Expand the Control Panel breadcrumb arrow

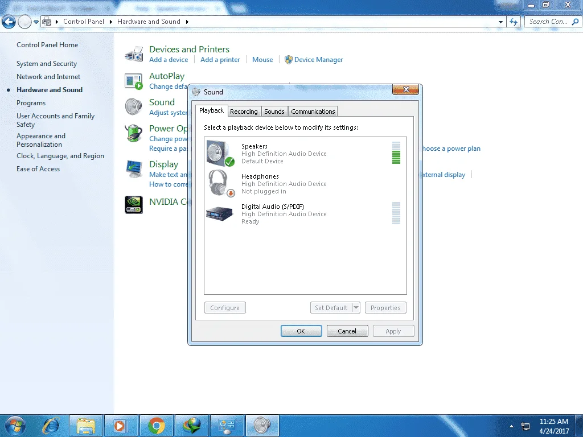click(111, 22)
